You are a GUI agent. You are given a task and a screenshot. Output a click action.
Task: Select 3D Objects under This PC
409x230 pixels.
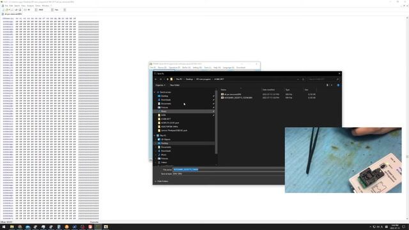coord(166,139)
